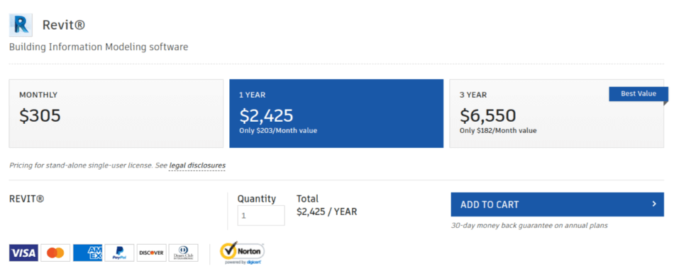Choose the 3 Year $6,550 plan
This screenshot has height=271, width=674.
tap(557, 114)
